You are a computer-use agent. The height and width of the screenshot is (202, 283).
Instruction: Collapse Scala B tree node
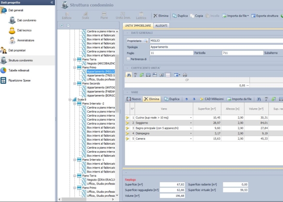click(70, 99)
